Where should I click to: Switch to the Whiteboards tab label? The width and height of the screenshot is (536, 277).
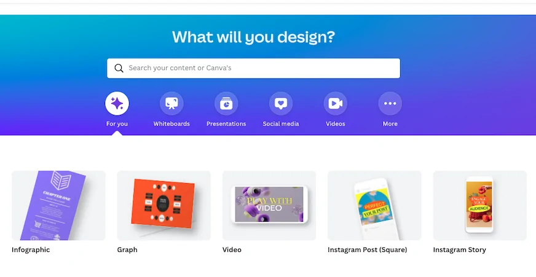coord(171,123)
